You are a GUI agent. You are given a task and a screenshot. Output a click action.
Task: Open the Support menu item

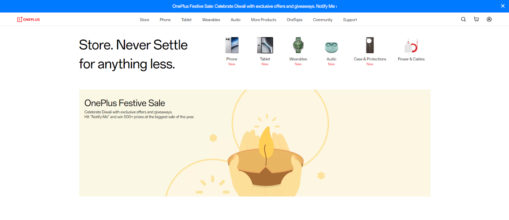[350, 20]
